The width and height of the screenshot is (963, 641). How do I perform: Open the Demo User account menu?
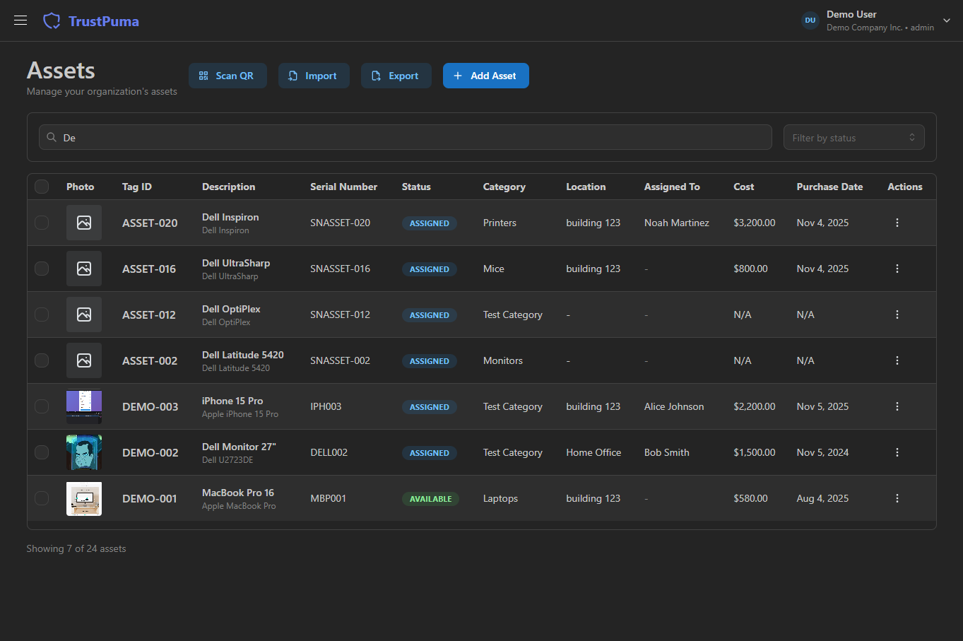click(851, 20)
